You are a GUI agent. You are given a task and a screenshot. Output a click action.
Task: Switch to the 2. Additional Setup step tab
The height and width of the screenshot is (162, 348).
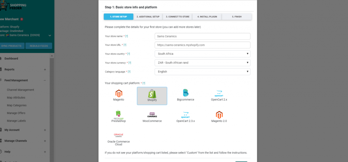pos(148,17)
